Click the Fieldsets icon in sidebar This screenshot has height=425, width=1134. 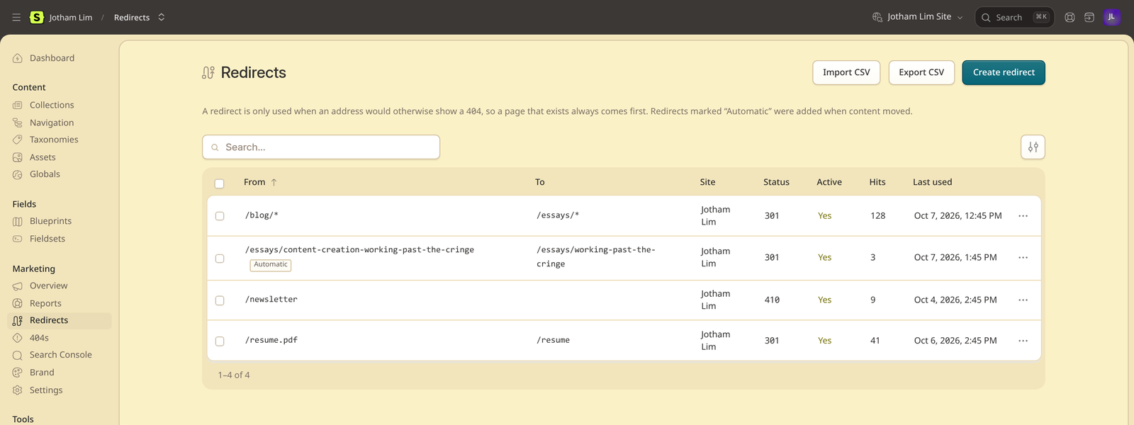18,239
